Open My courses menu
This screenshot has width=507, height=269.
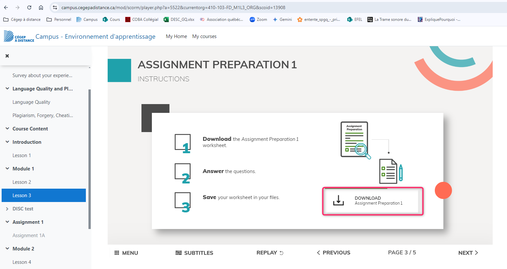tap(204, 36)
